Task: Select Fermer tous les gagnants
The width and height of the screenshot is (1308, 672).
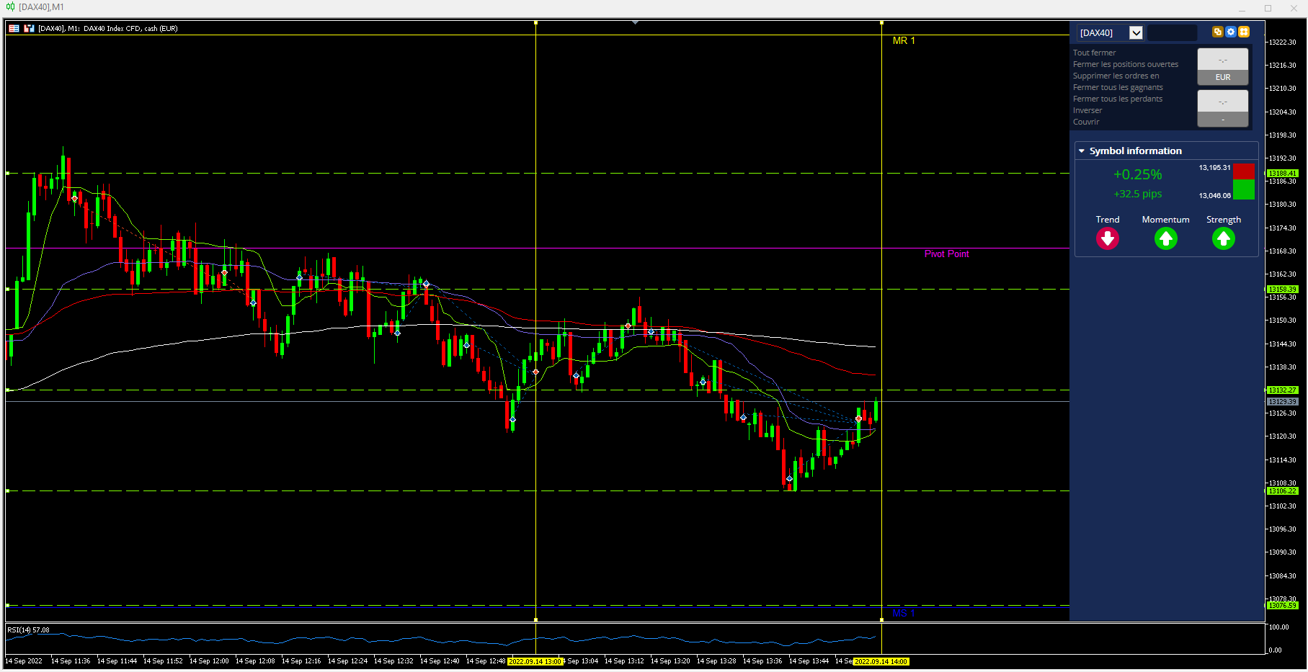Action: pos(1118,87)
